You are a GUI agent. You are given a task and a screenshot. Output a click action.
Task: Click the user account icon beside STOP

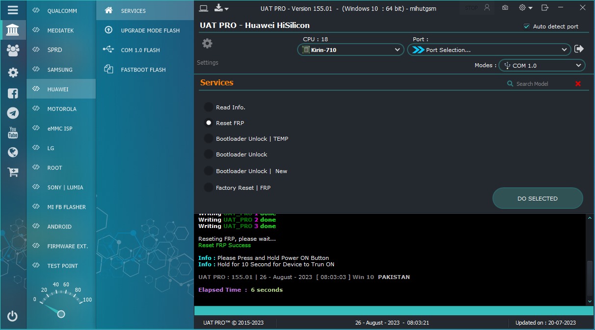pos(487,8)
